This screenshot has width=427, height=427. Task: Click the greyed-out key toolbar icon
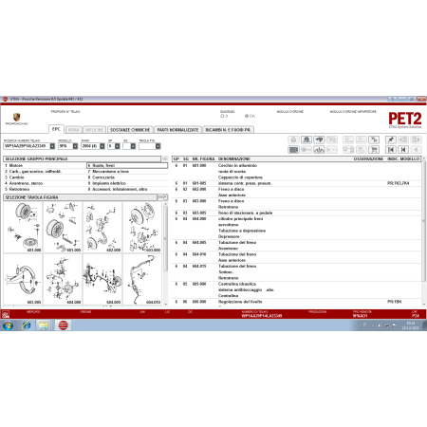(x=306, y=150)
